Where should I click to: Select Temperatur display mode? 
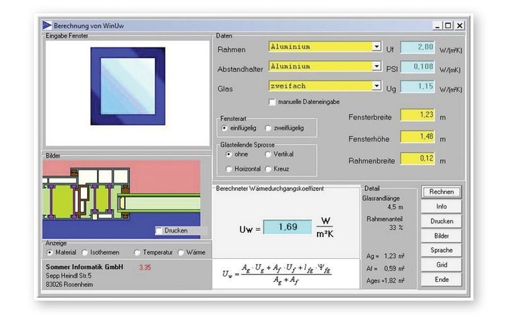point(137,252)
